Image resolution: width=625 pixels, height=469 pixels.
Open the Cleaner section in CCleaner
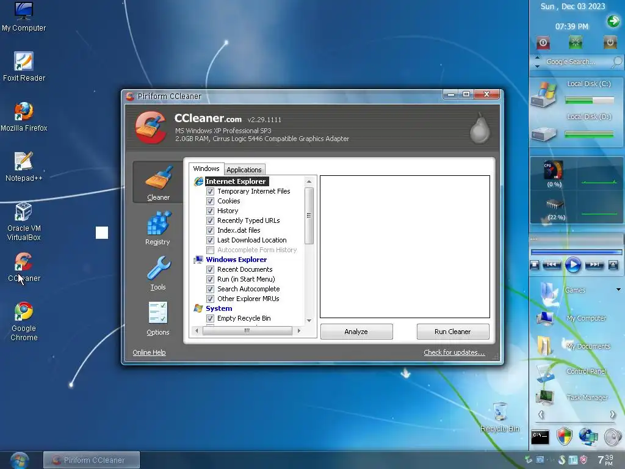[x=158, y=183]
